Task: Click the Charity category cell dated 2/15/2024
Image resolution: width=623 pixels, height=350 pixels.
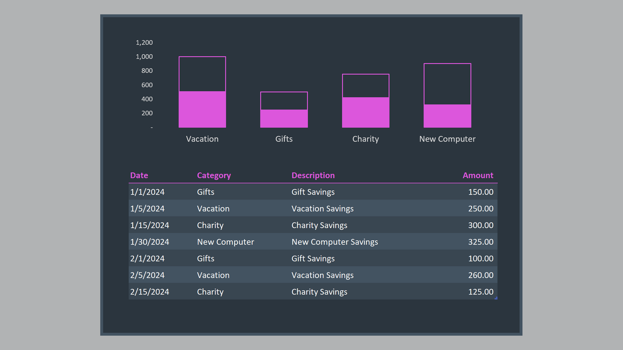Action: [210, 292]
